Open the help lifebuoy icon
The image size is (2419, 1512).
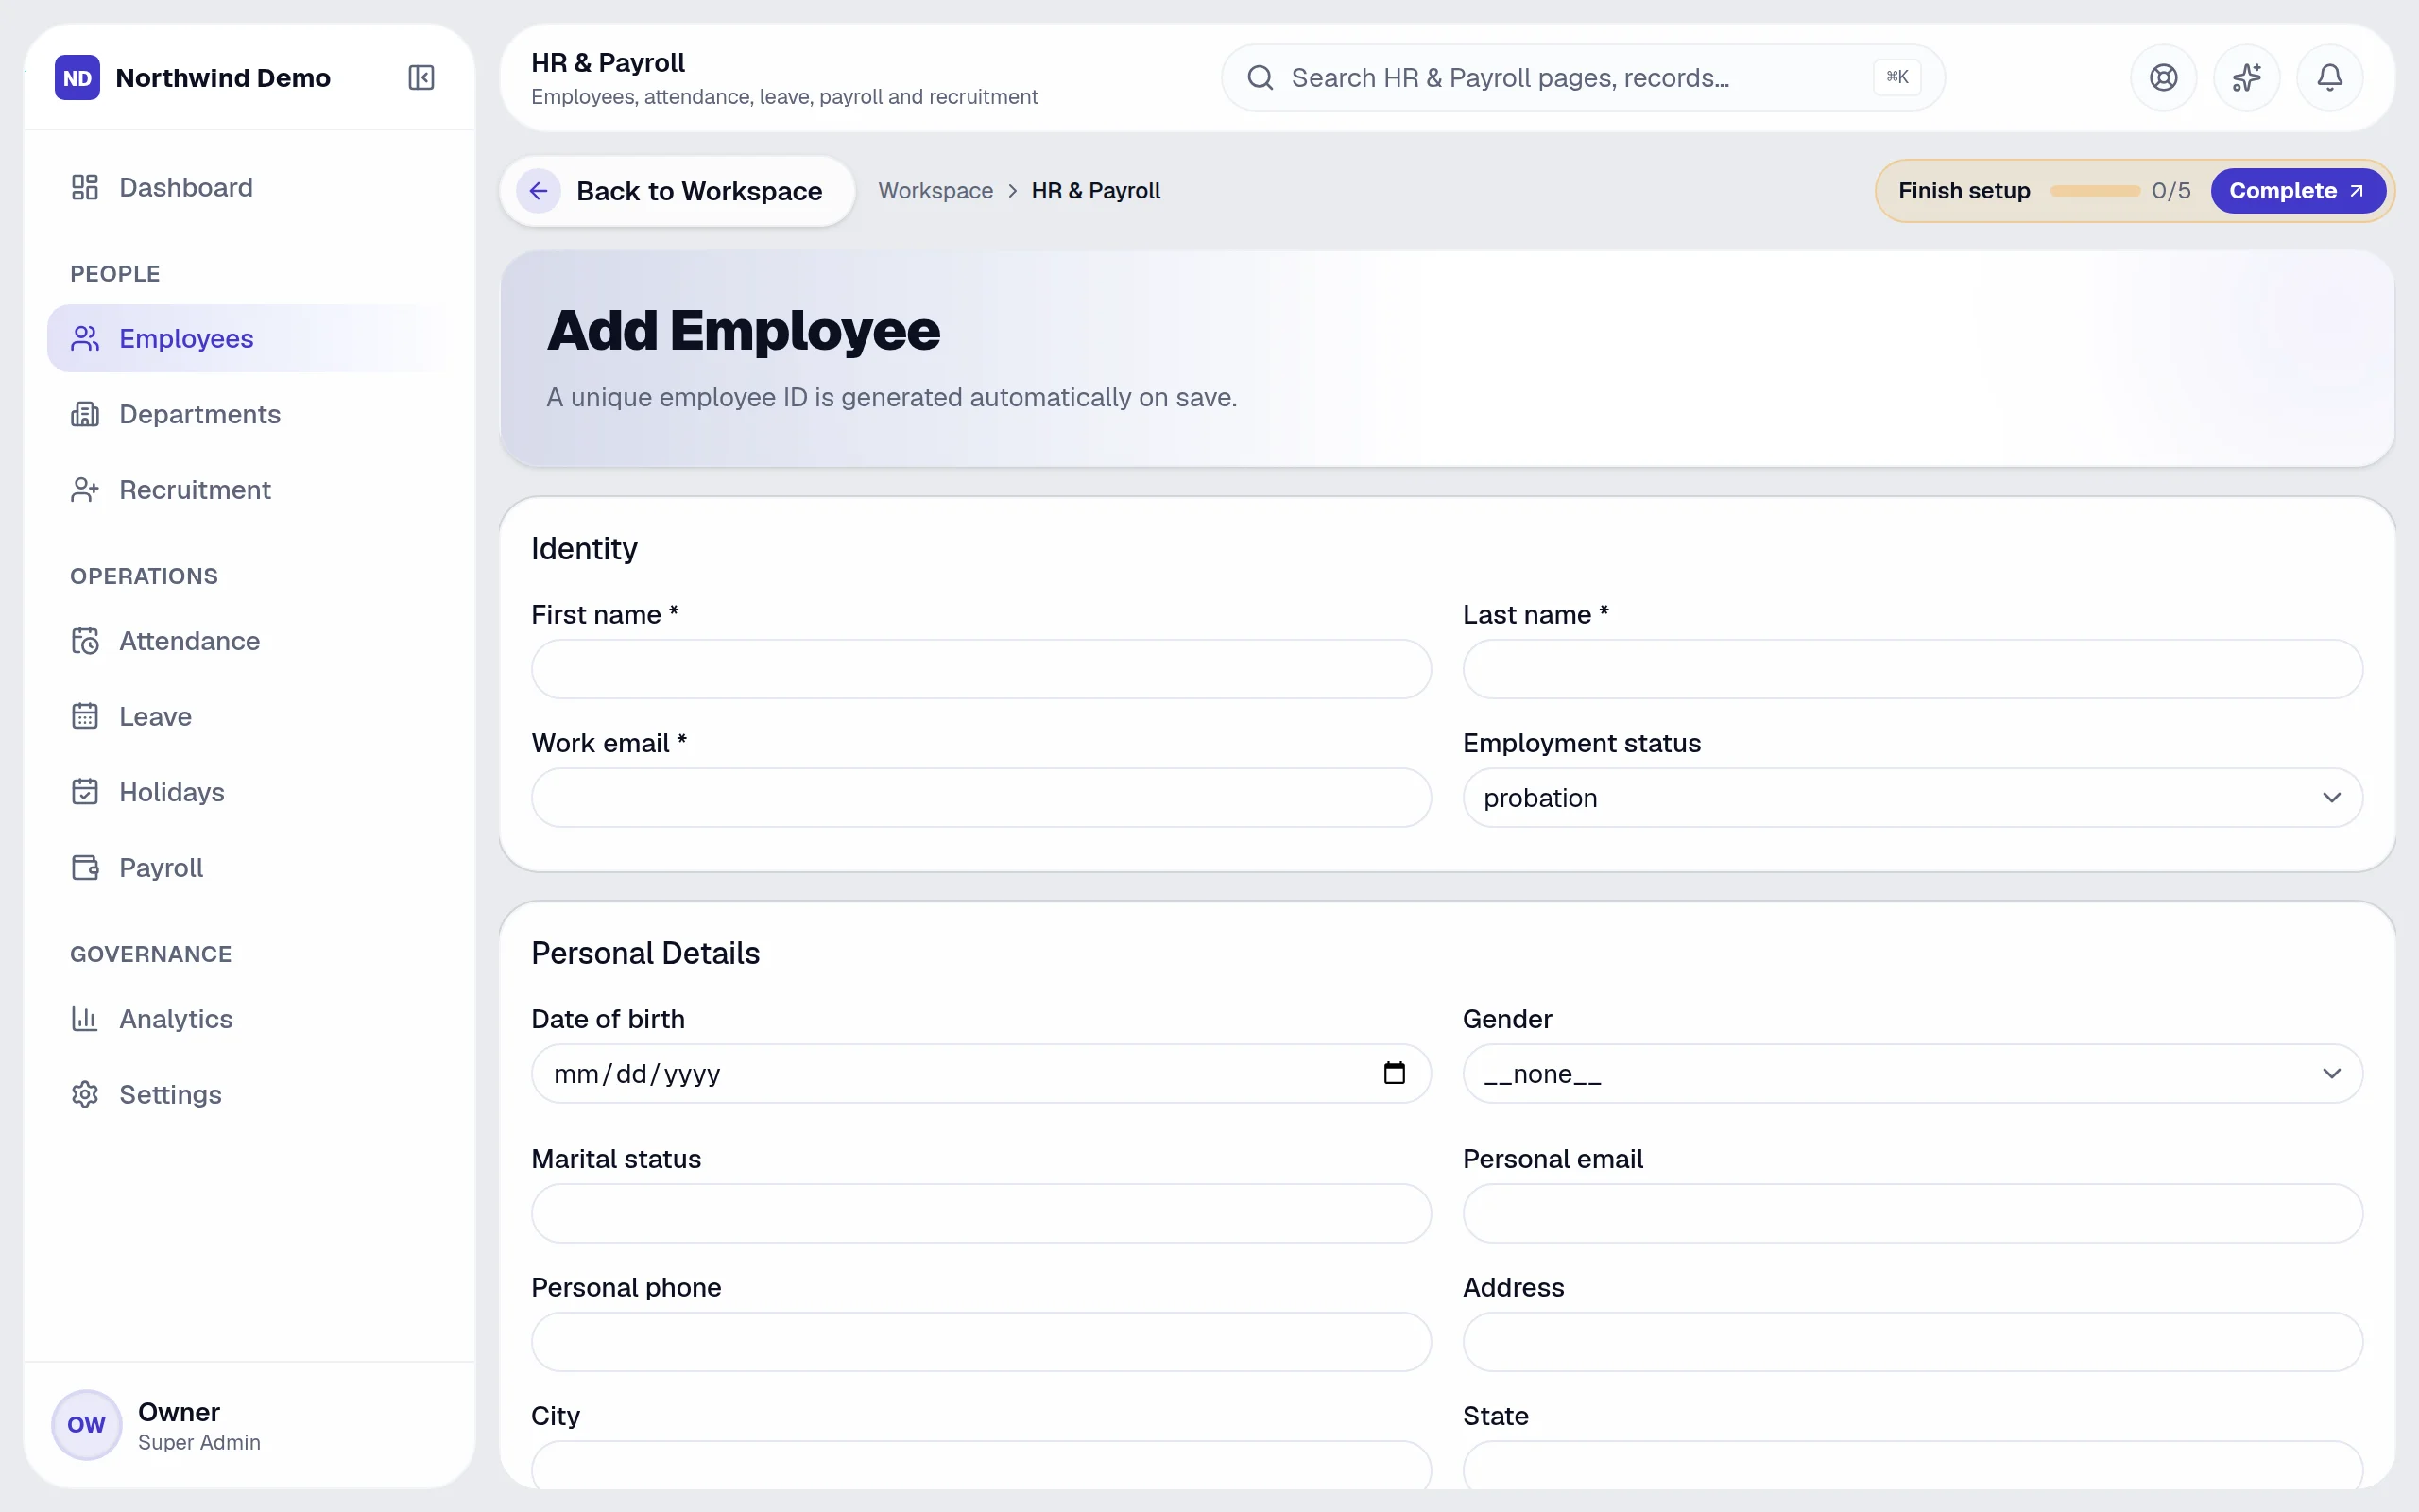point(2163,77)
